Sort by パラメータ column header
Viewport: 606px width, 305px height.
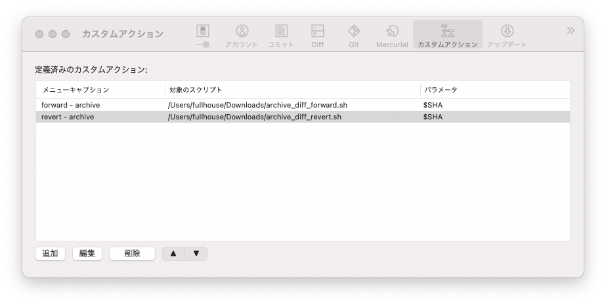click(495, 90)
